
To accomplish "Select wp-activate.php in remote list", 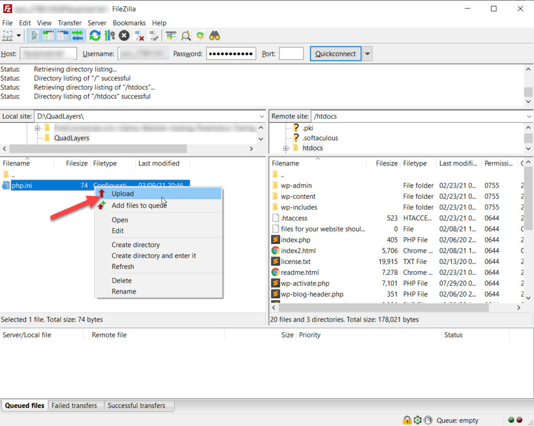I will 305,283.
